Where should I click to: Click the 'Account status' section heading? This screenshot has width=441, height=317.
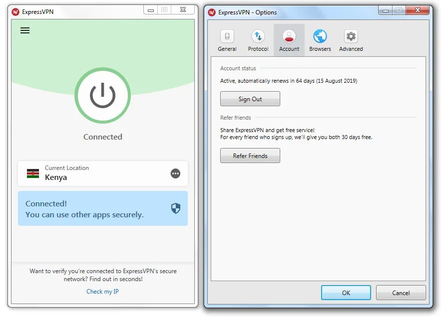(238, 68)
